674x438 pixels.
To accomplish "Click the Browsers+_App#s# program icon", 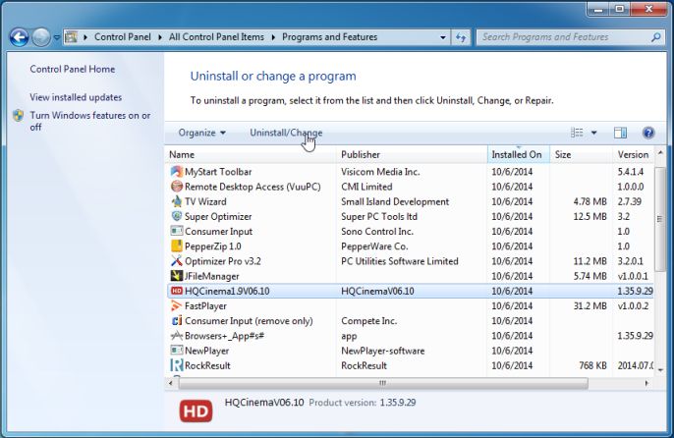I will coord(177,336).
